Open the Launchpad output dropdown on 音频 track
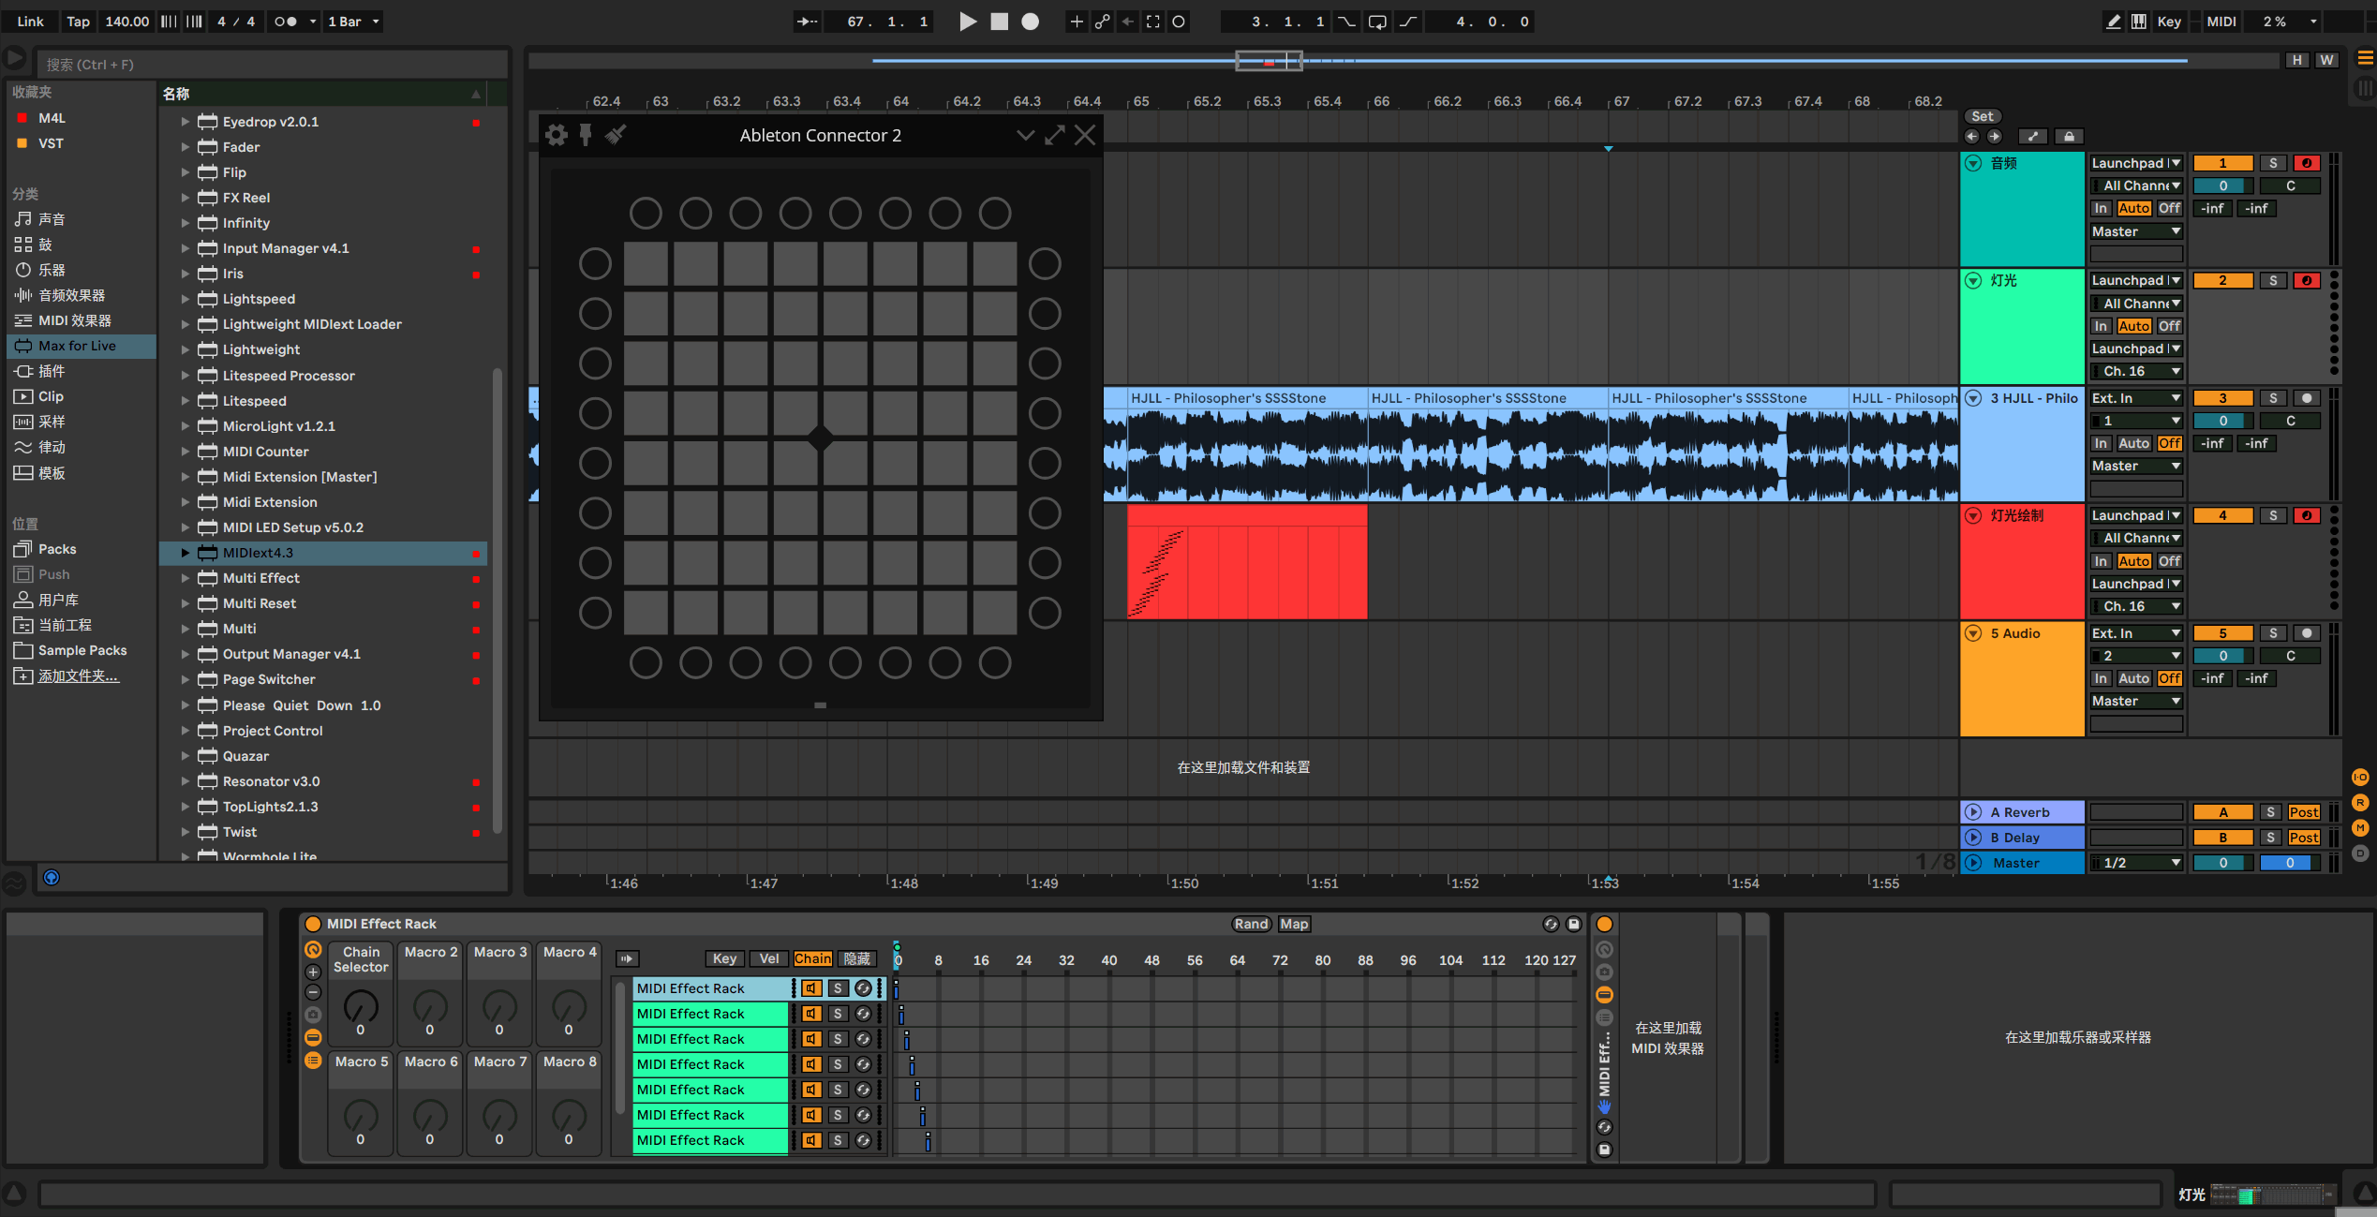Viewport: 2377px width, 1217px height. point(2136,162)
